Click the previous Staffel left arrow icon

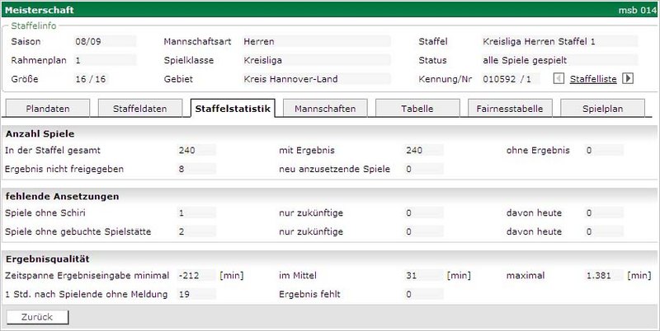pos(559,79)
